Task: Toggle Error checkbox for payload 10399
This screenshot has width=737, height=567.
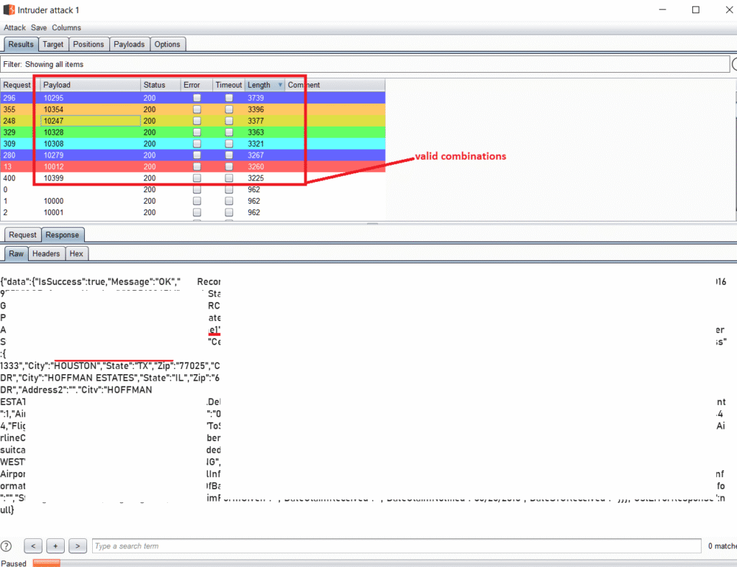Action: click(x=196, y=178)
